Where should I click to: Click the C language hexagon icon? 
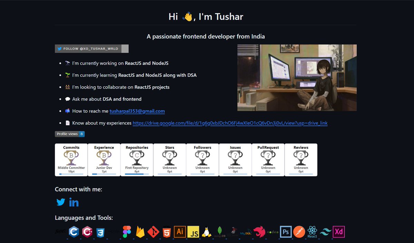(74, 232)
